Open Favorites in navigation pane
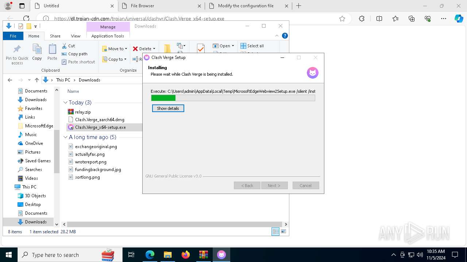This screenshot has width=467, height=262. click(34, 108)
